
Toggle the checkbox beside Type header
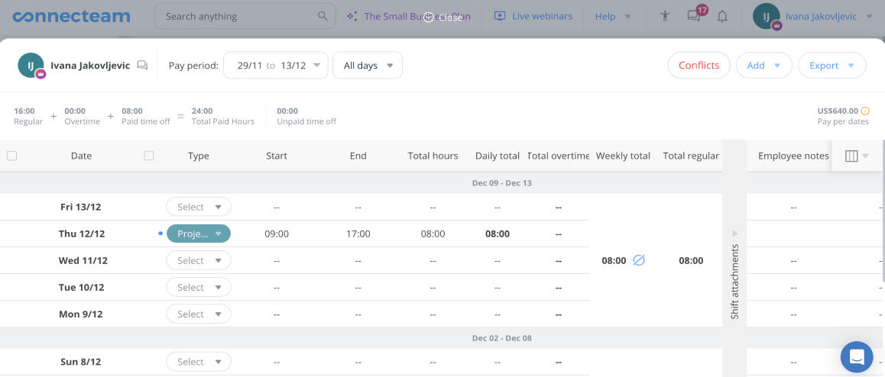pos(149,156)
